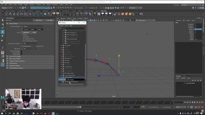Click the blue diamond shelf icon
Screen dimensions: 205x115
click(x=45, y=14)
